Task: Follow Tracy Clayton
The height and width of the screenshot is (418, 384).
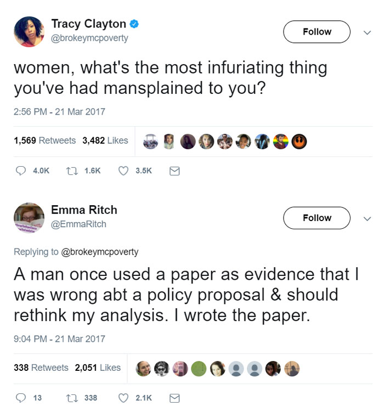Action: tap(317, 32)
